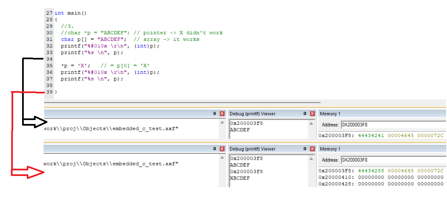Image resolution: width=447 pixels, height=197 pixels.
Task: Click the commented-out 'char *p = "ABCDEF"' line
Action: pyautogui.click(x=142, y=33)
